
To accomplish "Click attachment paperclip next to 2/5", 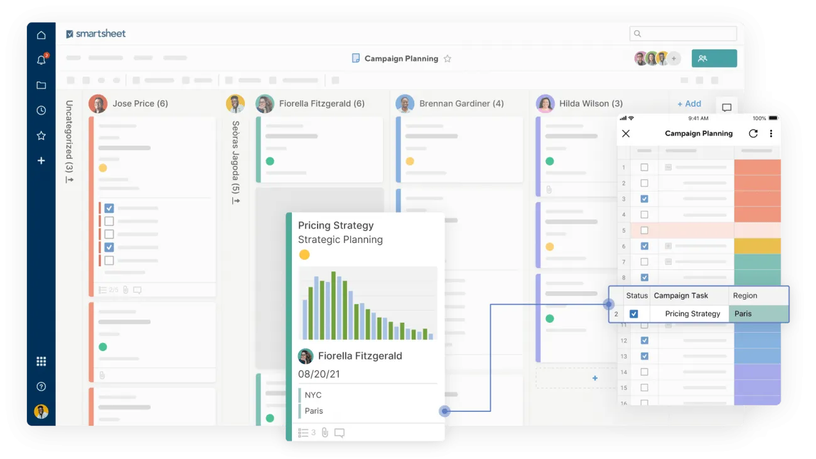I will [126, 290].
